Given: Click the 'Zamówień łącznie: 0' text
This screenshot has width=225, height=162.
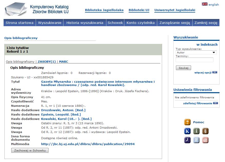Looking at the screenshot, I should pyautogui.click(x=57, y=73).
